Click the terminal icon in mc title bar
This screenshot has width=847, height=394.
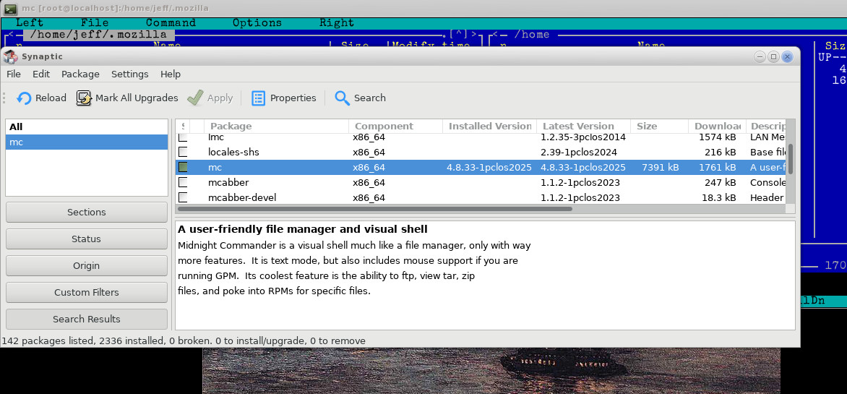11,8
